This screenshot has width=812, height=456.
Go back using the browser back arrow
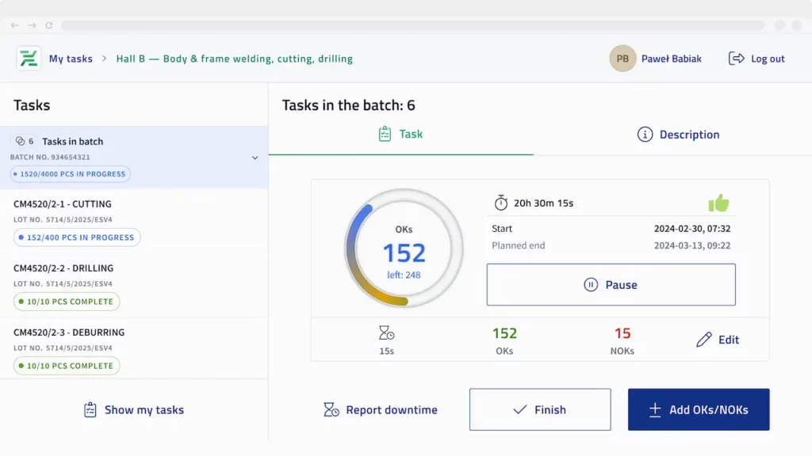click(x=15, y=25)
